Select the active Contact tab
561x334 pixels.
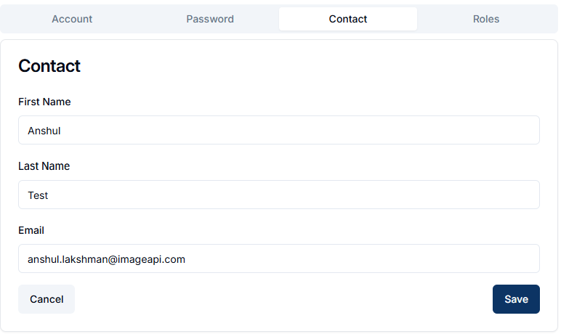pyautogui.click(x=348, y=19)
